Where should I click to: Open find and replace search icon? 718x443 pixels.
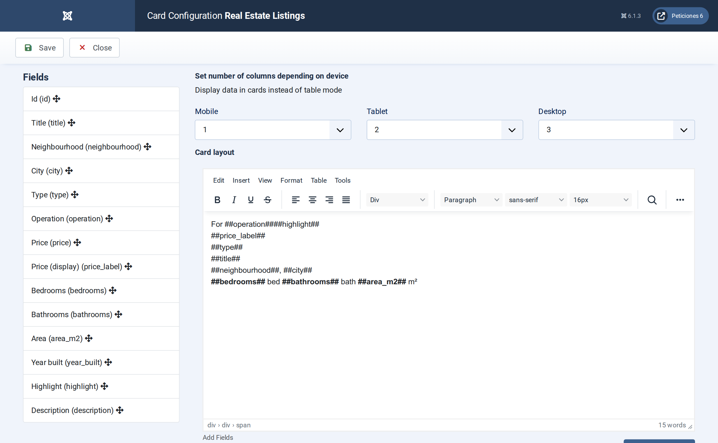pos(652,200)
